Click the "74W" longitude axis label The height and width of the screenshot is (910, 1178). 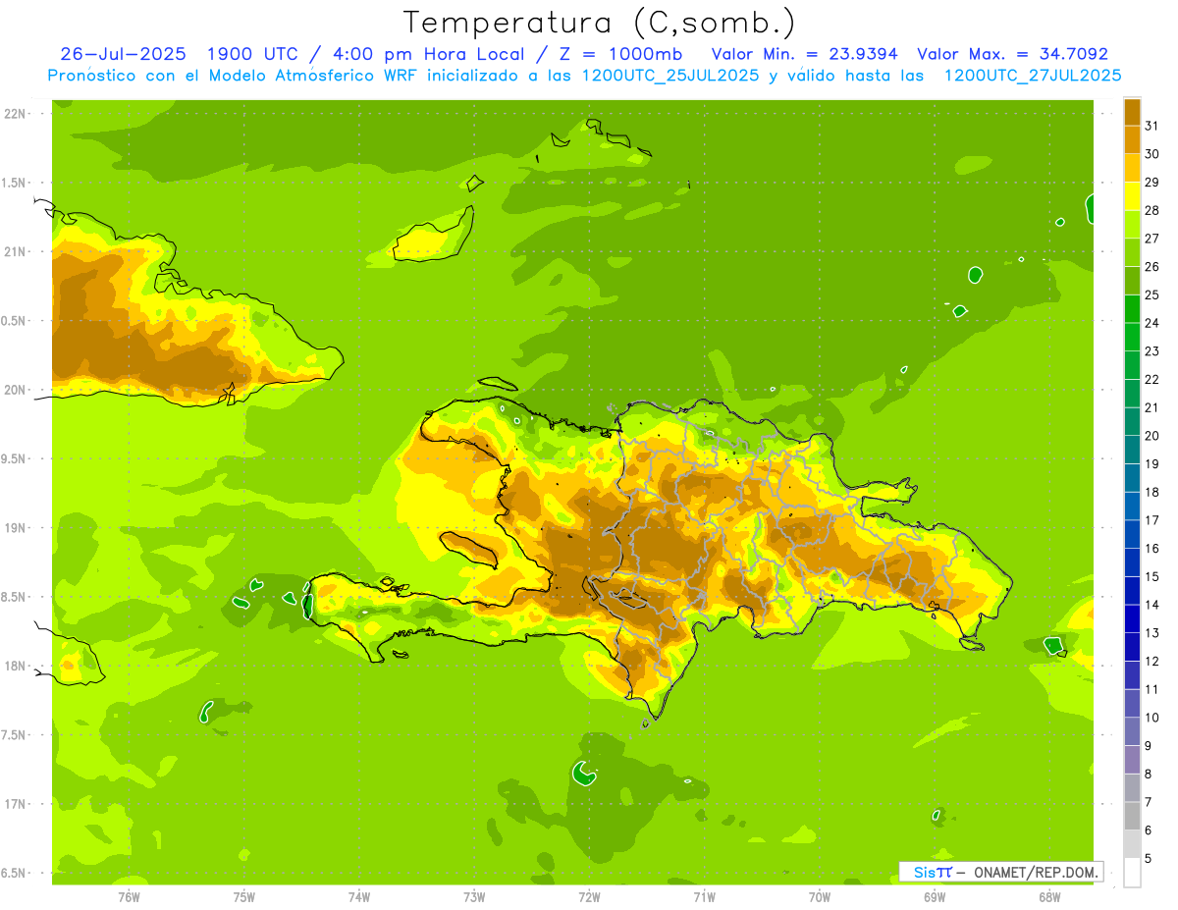tap(359, 896)
